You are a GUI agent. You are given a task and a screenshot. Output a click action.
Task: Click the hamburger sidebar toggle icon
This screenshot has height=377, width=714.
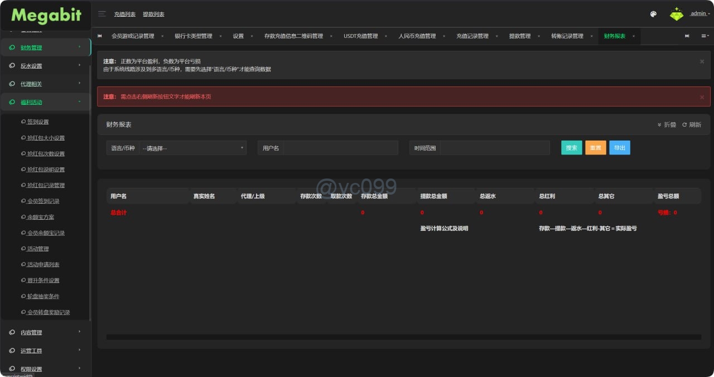[102, 14]
